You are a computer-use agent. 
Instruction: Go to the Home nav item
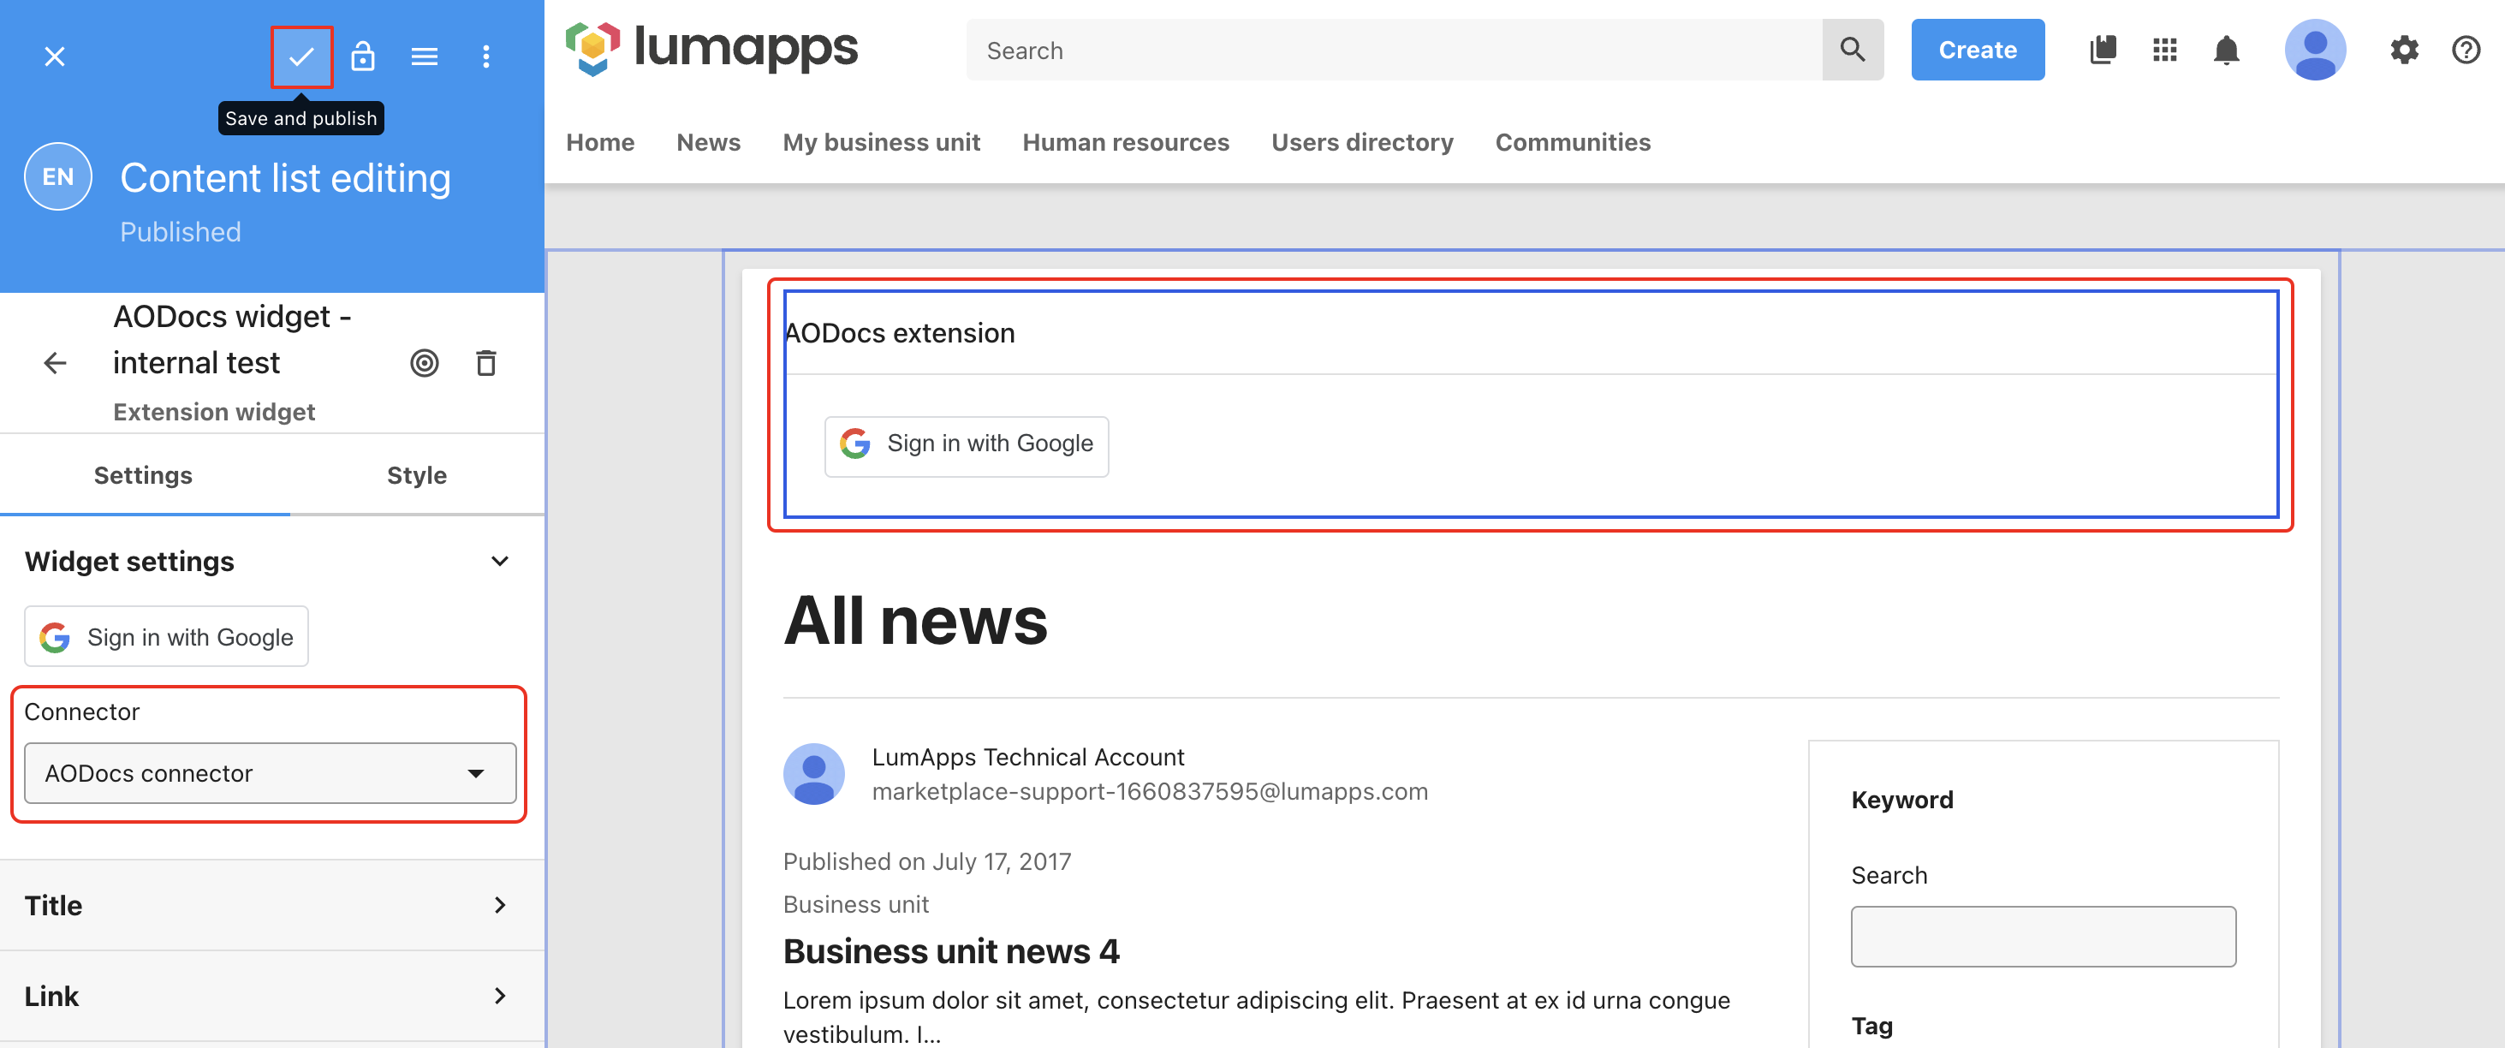coord(600,143)
